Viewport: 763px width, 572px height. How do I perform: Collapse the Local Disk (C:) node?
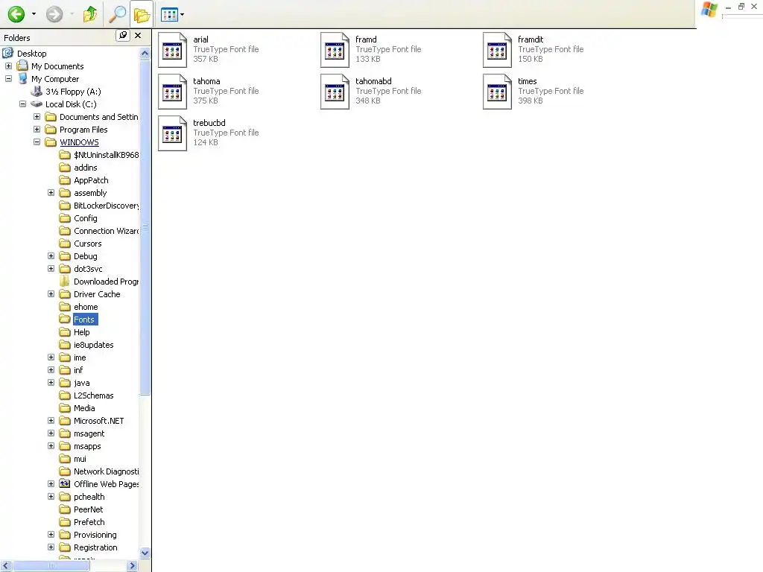(22, 104)
